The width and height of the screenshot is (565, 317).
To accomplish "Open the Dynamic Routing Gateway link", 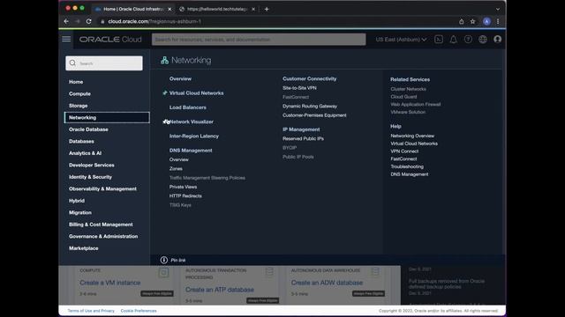I will [310, 106].
